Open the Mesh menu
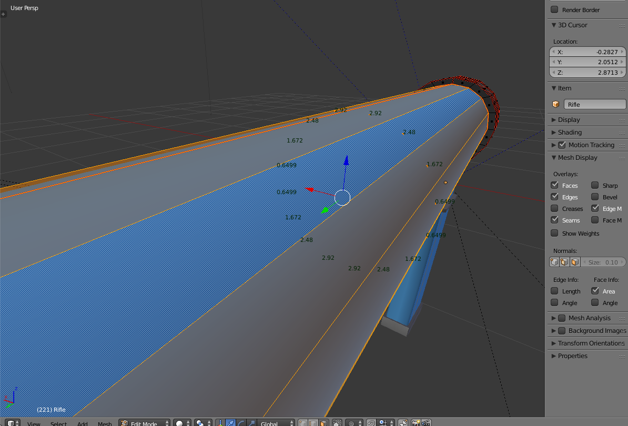 105,423
